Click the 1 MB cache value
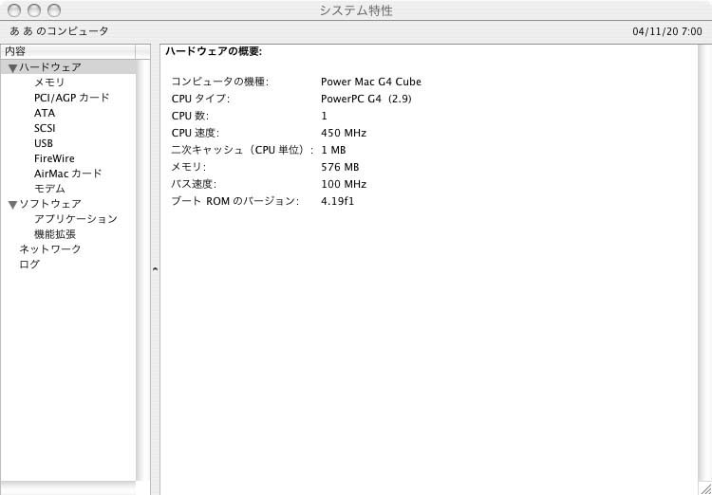712x495 pixels. click(333, 150)
